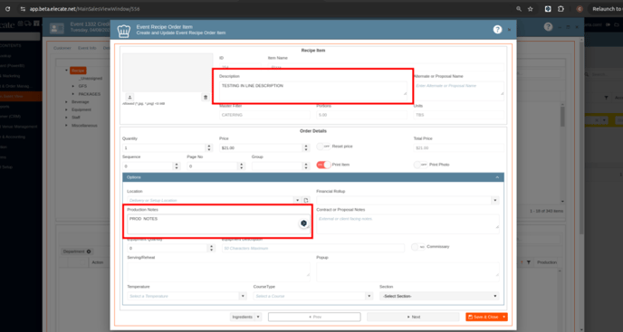
Task: Open help in Event Recipe Order Item dialog
Action: point(497,29)
